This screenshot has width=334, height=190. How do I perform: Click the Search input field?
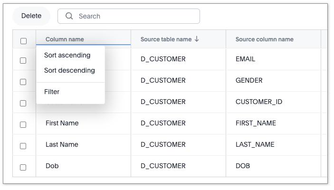[129, 16]
